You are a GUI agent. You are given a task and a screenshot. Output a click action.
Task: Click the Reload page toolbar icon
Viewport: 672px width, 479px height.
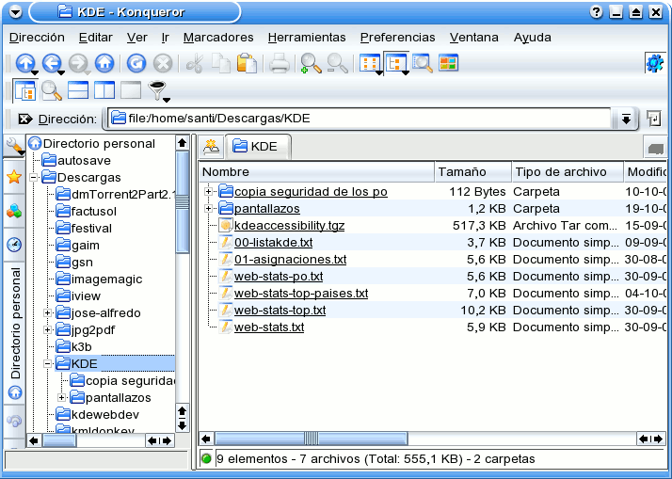tap(136, 64)
